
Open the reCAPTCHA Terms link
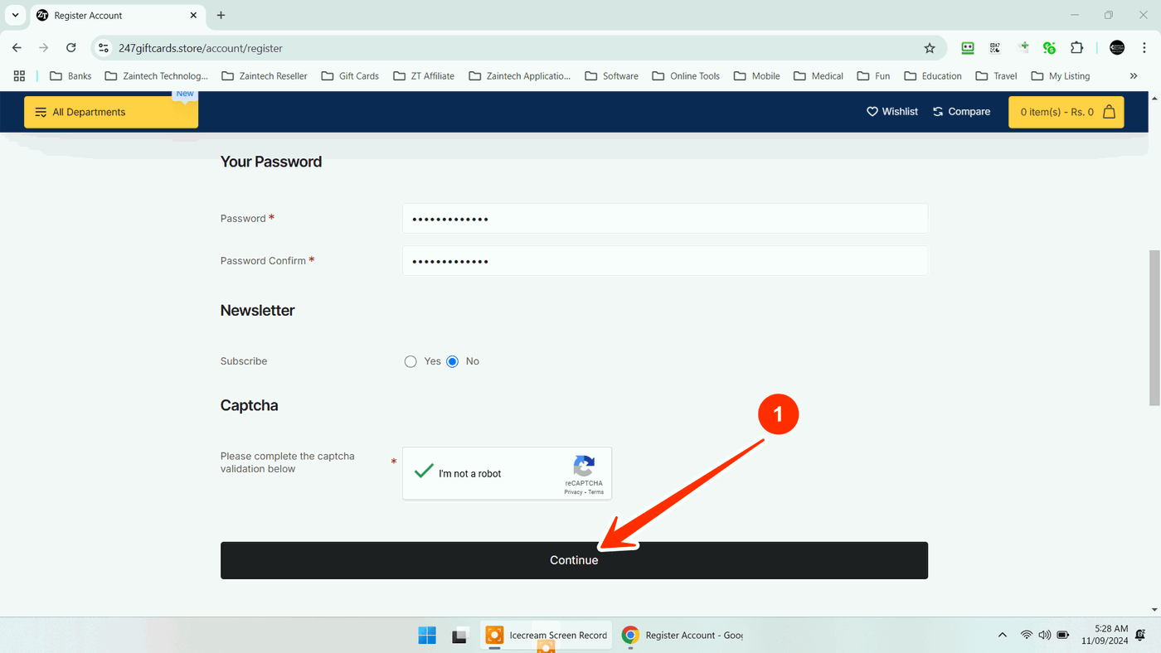(596, 492)
